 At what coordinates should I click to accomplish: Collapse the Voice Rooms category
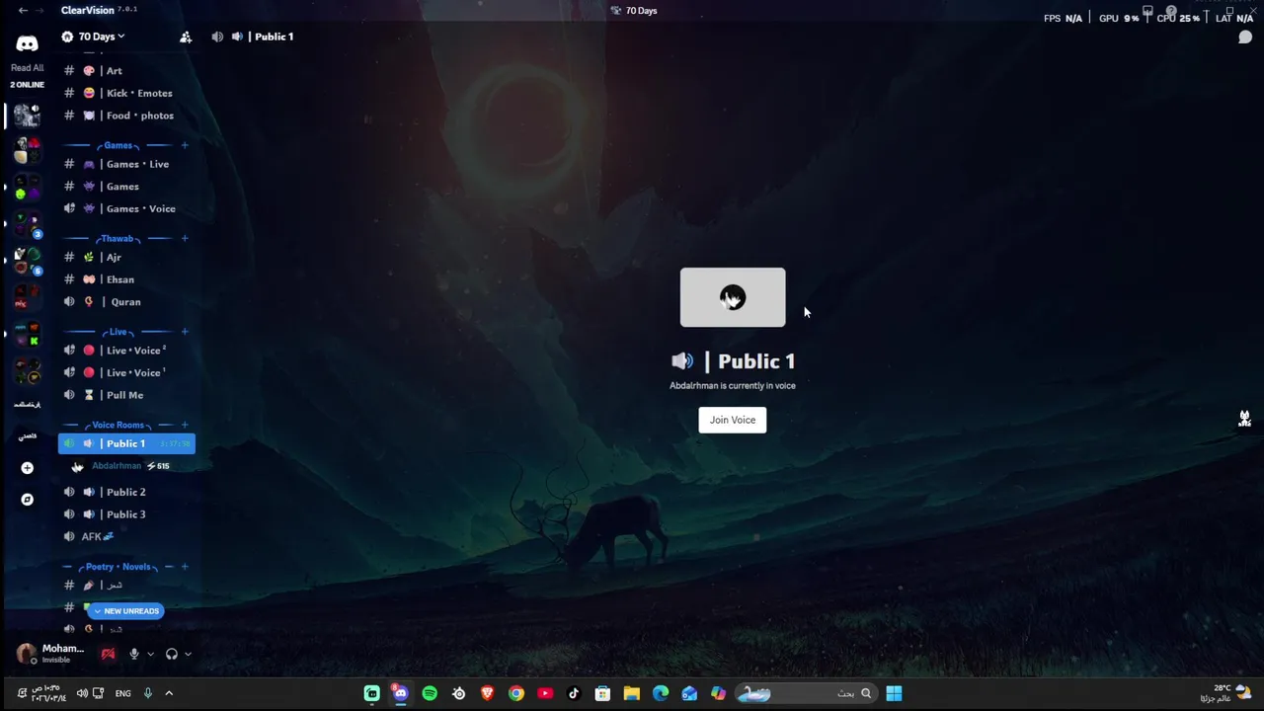(118, 425)
